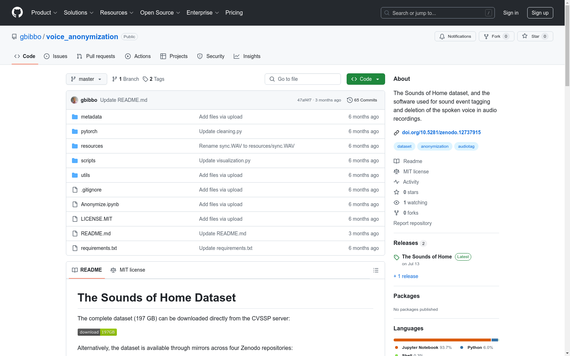
Task: Click the star icon in the Star button
Action: (x=525, y=36)
